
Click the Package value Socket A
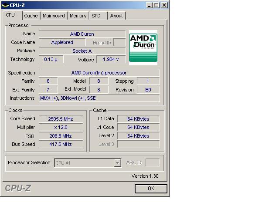(82, 51)
